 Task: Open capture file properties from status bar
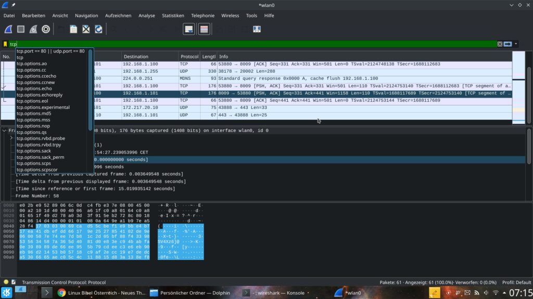pyautogui.click(x=14, y=282)
